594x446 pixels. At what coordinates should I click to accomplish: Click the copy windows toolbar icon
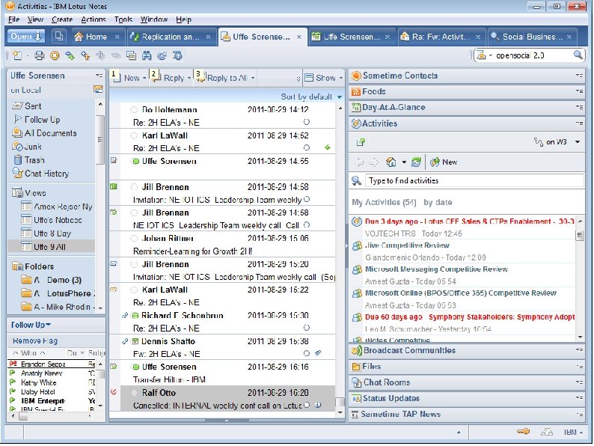[131, 55]
